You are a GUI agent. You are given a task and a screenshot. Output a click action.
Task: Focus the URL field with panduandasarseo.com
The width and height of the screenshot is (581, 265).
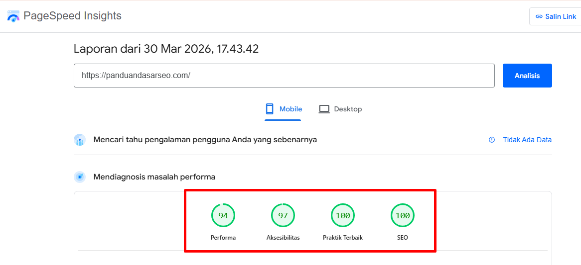click(284, 76)
